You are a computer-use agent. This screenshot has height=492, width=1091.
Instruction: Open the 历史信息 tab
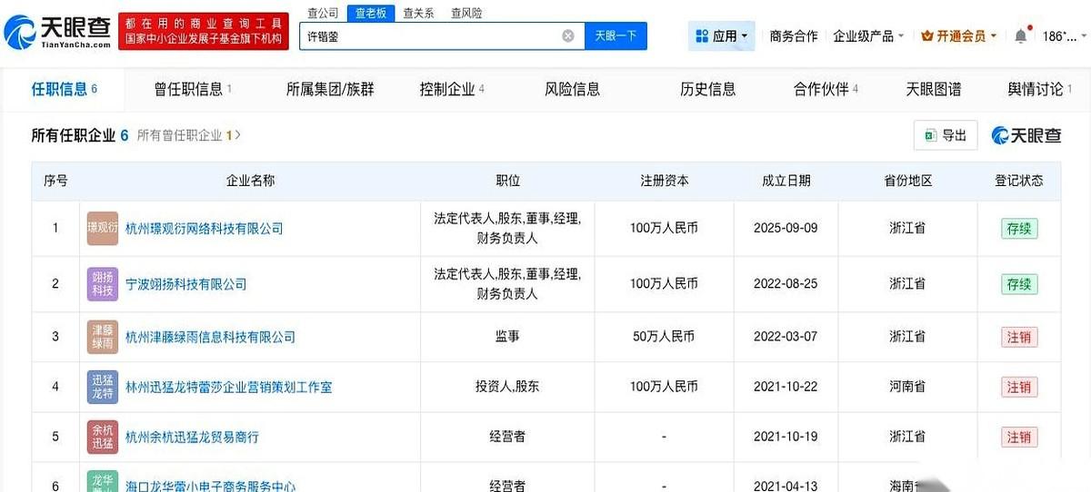[708, 89]
